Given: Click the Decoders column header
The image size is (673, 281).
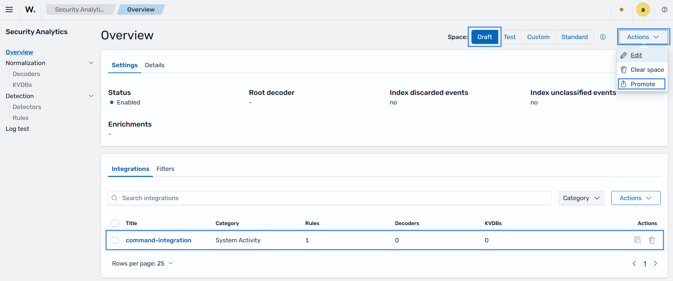Looking at the screenshot, I should [x=407, y=223].
